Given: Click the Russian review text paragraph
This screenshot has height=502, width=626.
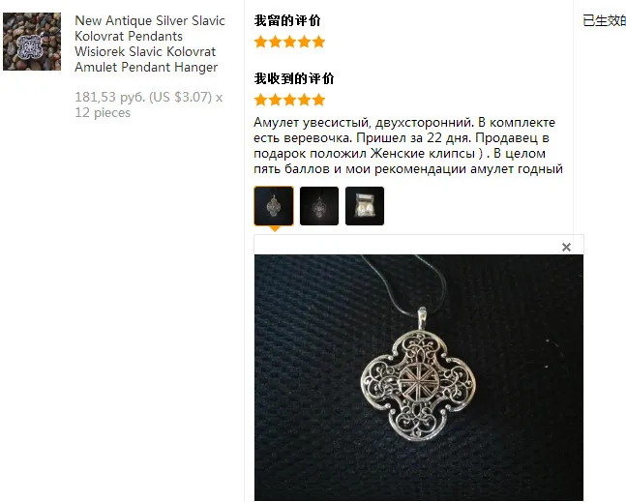Looking at the screenshot, I should click(x=408, y=146).
